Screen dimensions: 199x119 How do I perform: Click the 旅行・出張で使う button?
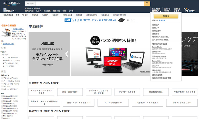pyautogui.click(x=70, y=92)
